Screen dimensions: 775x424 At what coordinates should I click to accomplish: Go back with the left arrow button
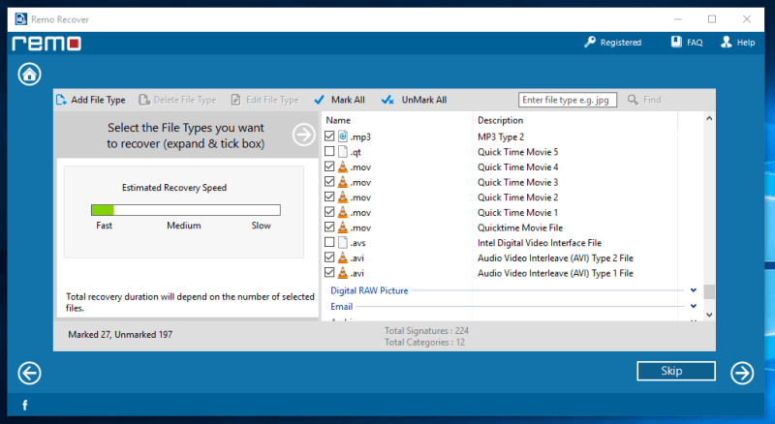tap(30, 373)
